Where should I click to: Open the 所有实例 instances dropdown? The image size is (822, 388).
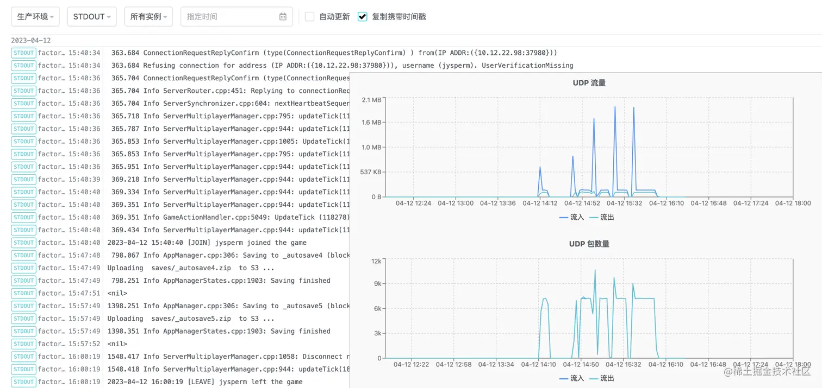(x=148, y=17)
